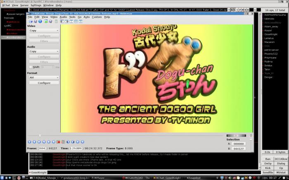Click the Avidemux timeline seek slider handle

(40, 136)
